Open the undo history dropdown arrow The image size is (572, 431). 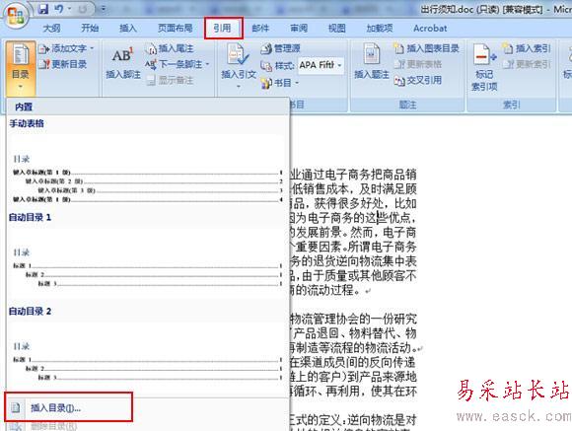coord(69,9)
